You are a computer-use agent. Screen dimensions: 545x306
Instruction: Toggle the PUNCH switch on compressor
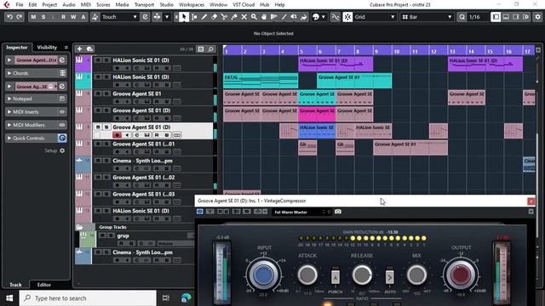click(335, 277)
